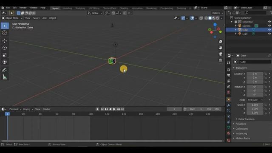Viewport: 272px width, 153px height.
Task: Click the current frame number field
Action: click(x=174, y=109)
